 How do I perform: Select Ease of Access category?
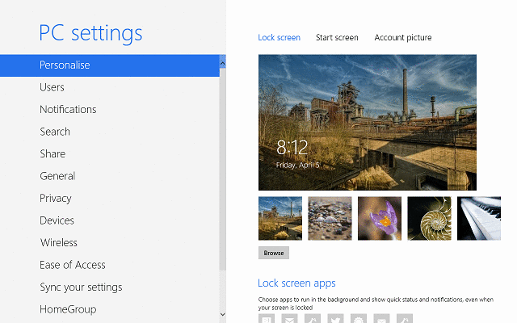[73, 265]
